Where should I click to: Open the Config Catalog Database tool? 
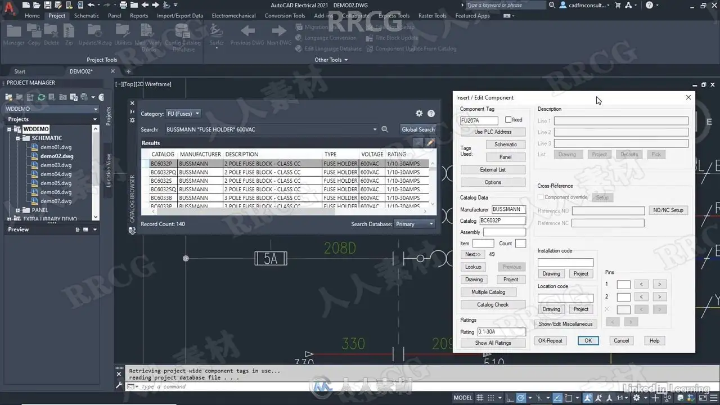(183, 37)
